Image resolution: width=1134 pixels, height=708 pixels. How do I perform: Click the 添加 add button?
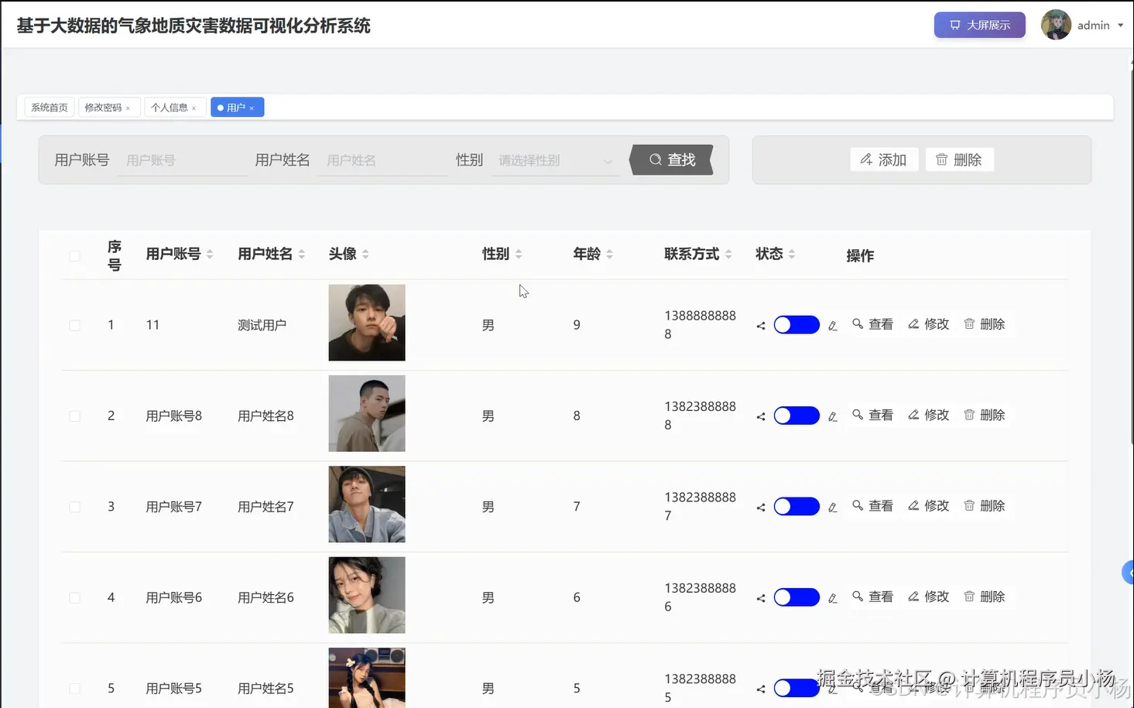(884, 159)
